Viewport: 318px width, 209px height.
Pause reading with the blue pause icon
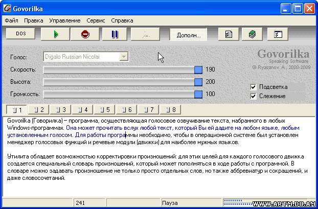(115, 34)
